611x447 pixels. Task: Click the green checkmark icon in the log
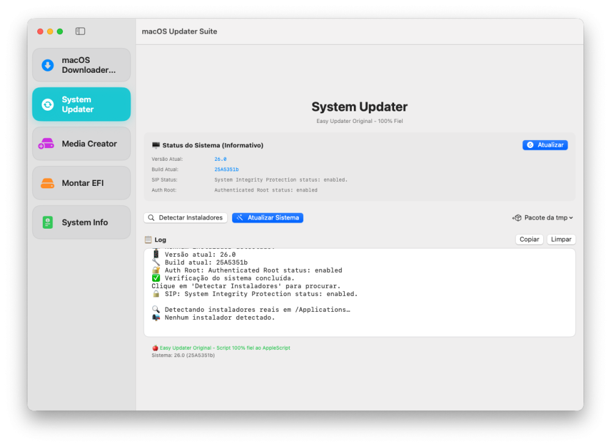(x=156, y=278)
